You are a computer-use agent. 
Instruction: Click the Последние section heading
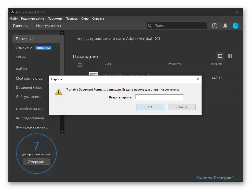[85, 56]
